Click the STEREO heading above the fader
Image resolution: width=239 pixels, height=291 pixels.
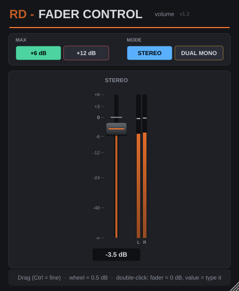coord(116,80)
